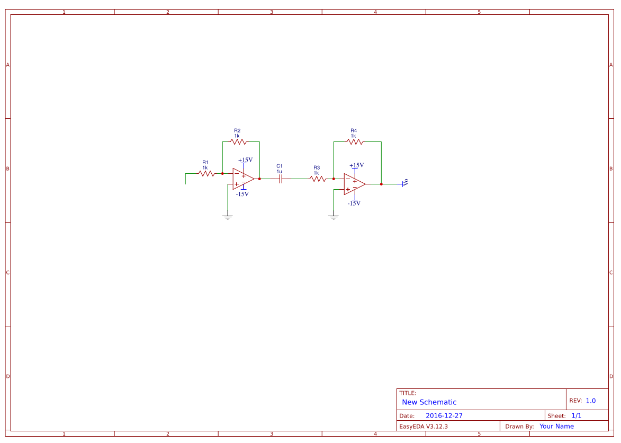Click the second op-amp triangle
The height and width of the screenshot is (443, 621).
click(x=354, y=184)
